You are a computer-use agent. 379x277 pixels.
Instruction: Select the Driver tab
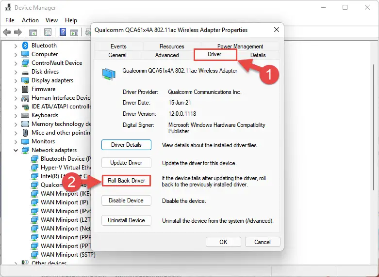click(214, 54)
